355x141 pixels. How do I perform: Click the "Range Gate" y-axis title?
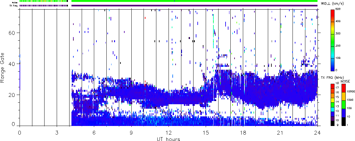[x=3, y=67]
